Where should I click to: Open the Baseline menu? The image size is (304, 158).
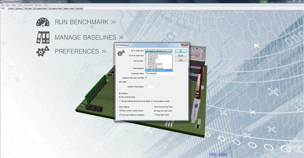point(38,5)
